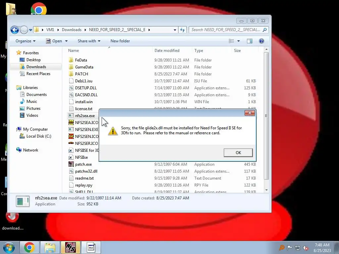Open the More view options dropdown arrow
Screen dimensions: 339x254
coord(238,41)
